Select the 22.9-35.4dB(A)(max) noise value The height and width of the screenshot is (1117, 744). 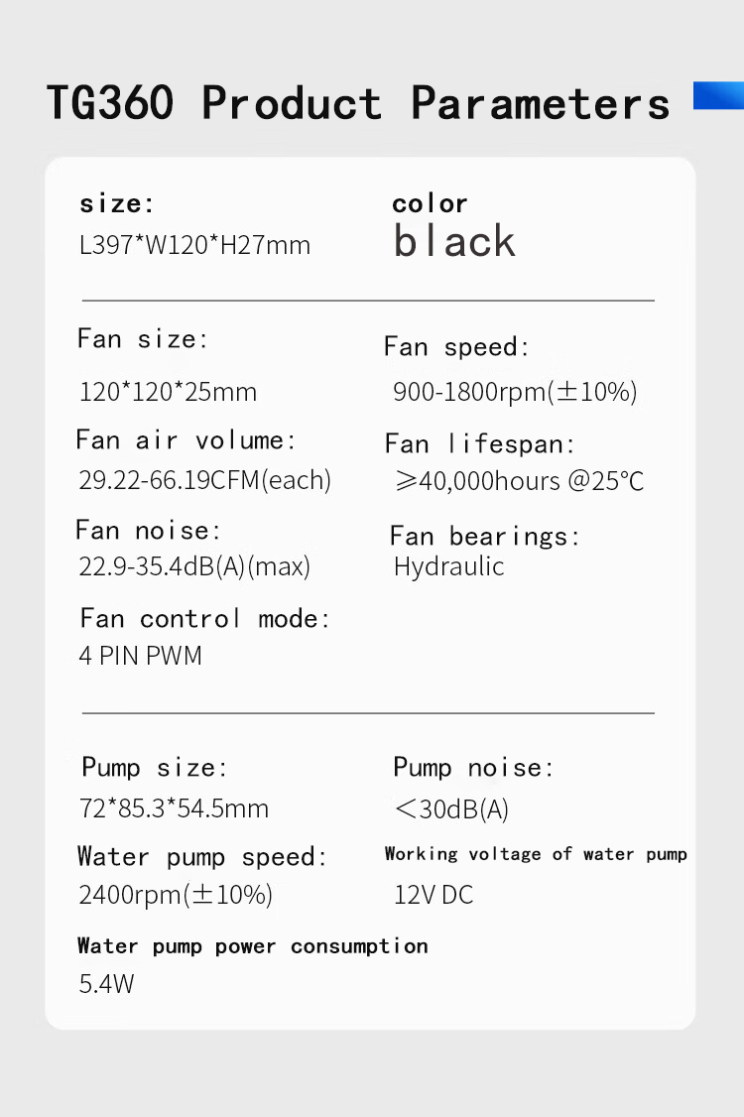click(x=194, y=567)
